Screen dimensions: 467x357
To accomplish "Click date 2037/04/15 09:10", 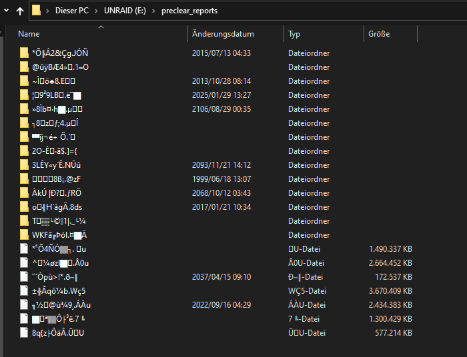I will pos(221,277).
